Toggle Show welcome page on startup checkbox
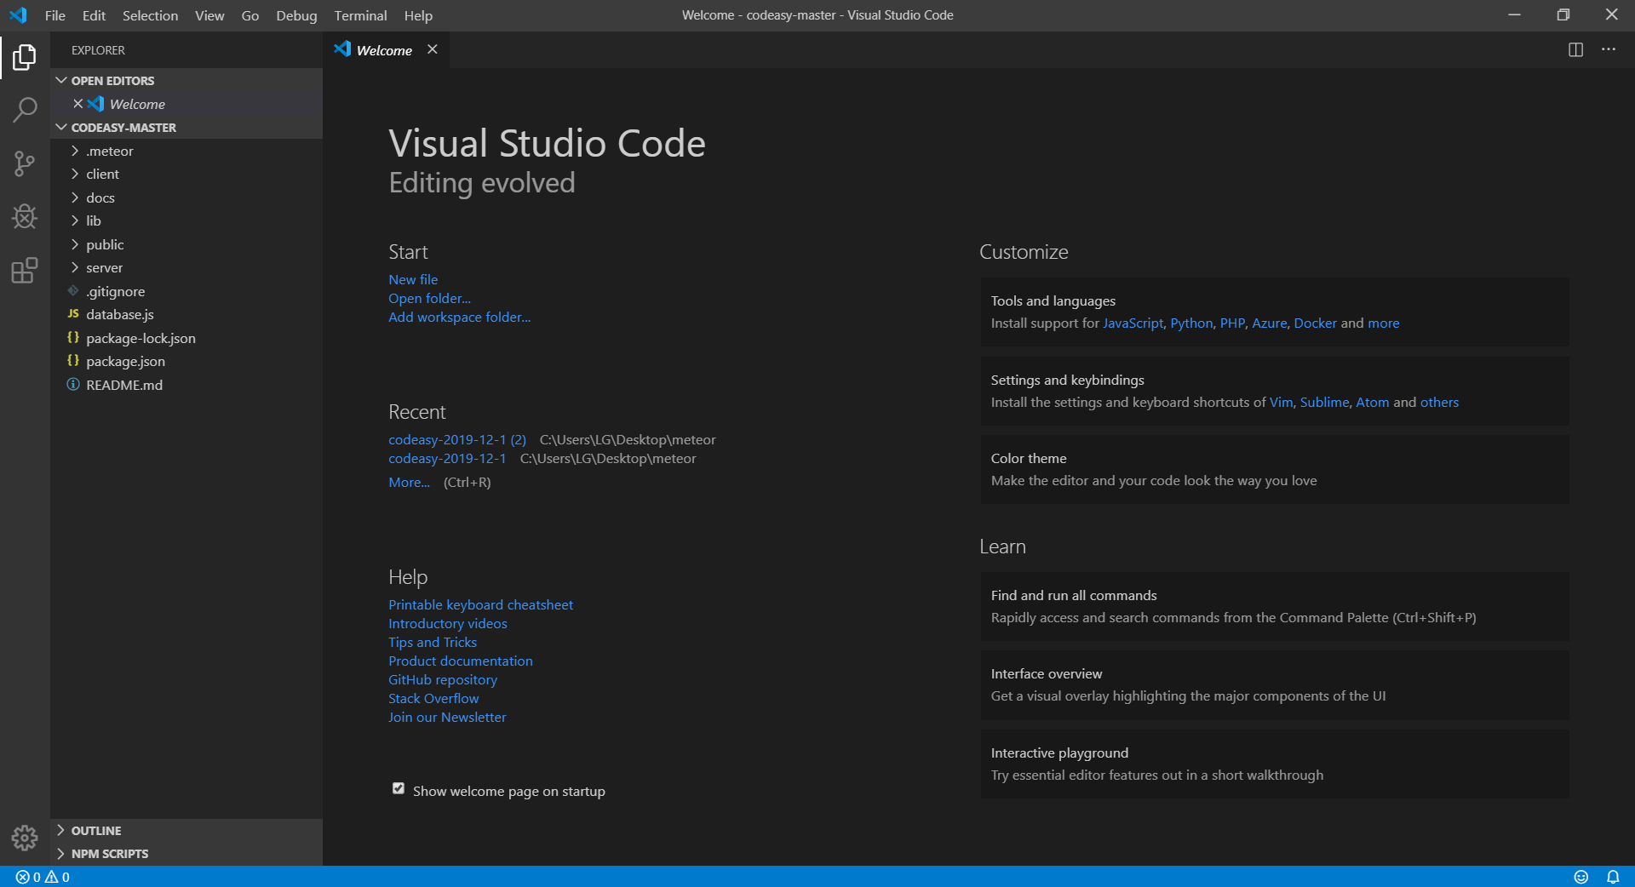The image size is (1635, 887). click(x=398, y=788)
